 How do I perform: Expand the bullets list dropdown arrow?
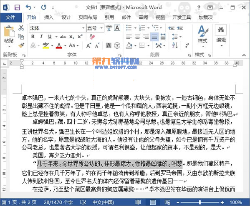(x=135, y=28)
